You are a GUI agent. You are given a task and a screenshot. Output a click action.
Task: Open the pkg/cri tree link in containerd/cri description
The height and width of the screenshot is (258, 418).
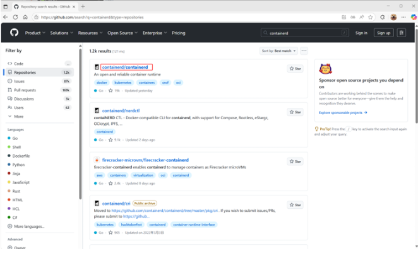click(164, 211)
